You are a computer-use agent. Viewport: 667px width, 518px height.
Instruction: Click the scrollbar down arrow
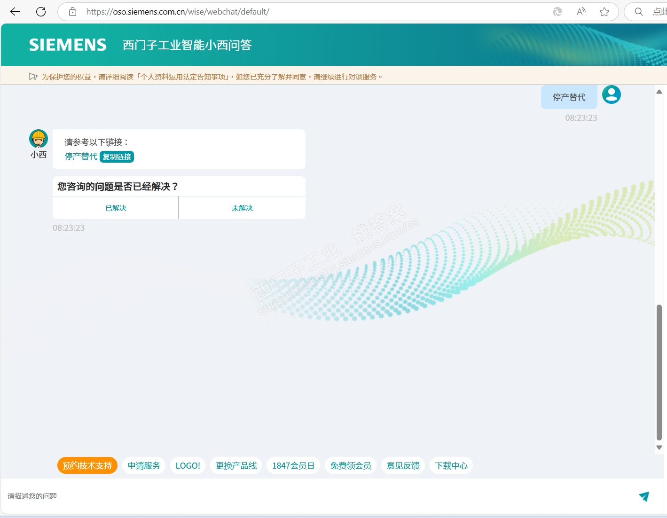[659, 447]
